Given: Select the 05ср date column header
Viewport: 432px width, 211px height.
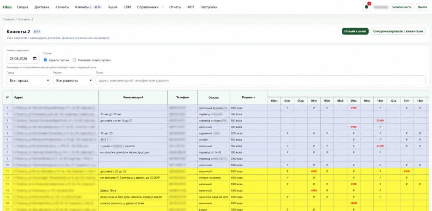Looking at the screenshot, I should [x=300, y=101].
